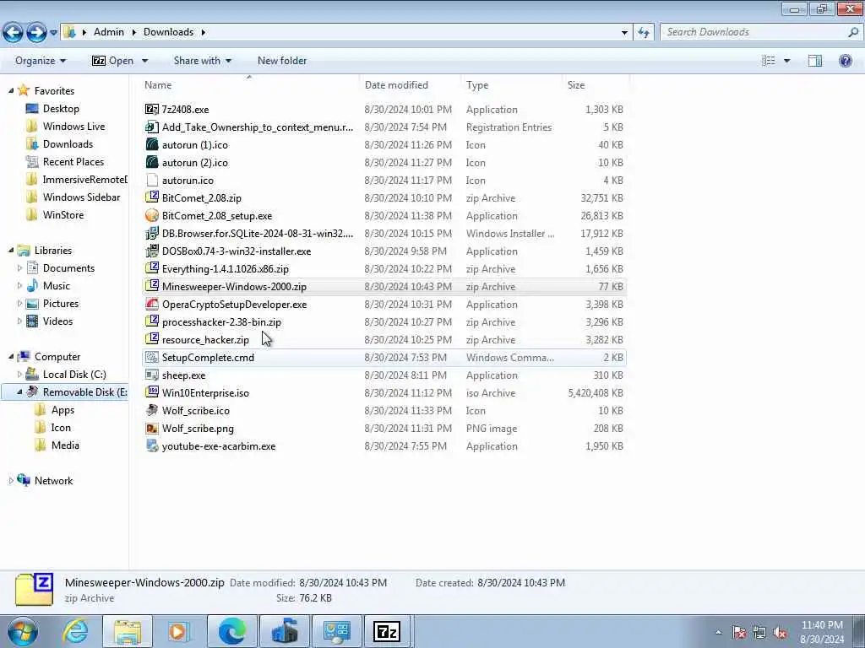Click the DOSBox installer icon

coord(152,251)
